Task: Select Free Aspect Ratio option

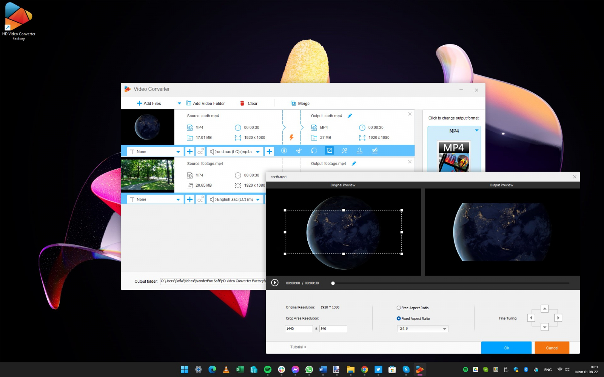Action: [x=413, y=308]
